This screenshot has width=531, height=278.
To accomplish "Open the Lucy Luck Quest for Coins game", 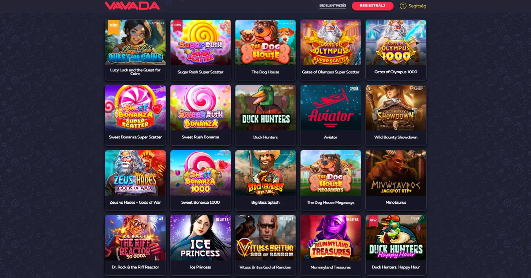I will (x=135, y=50).
